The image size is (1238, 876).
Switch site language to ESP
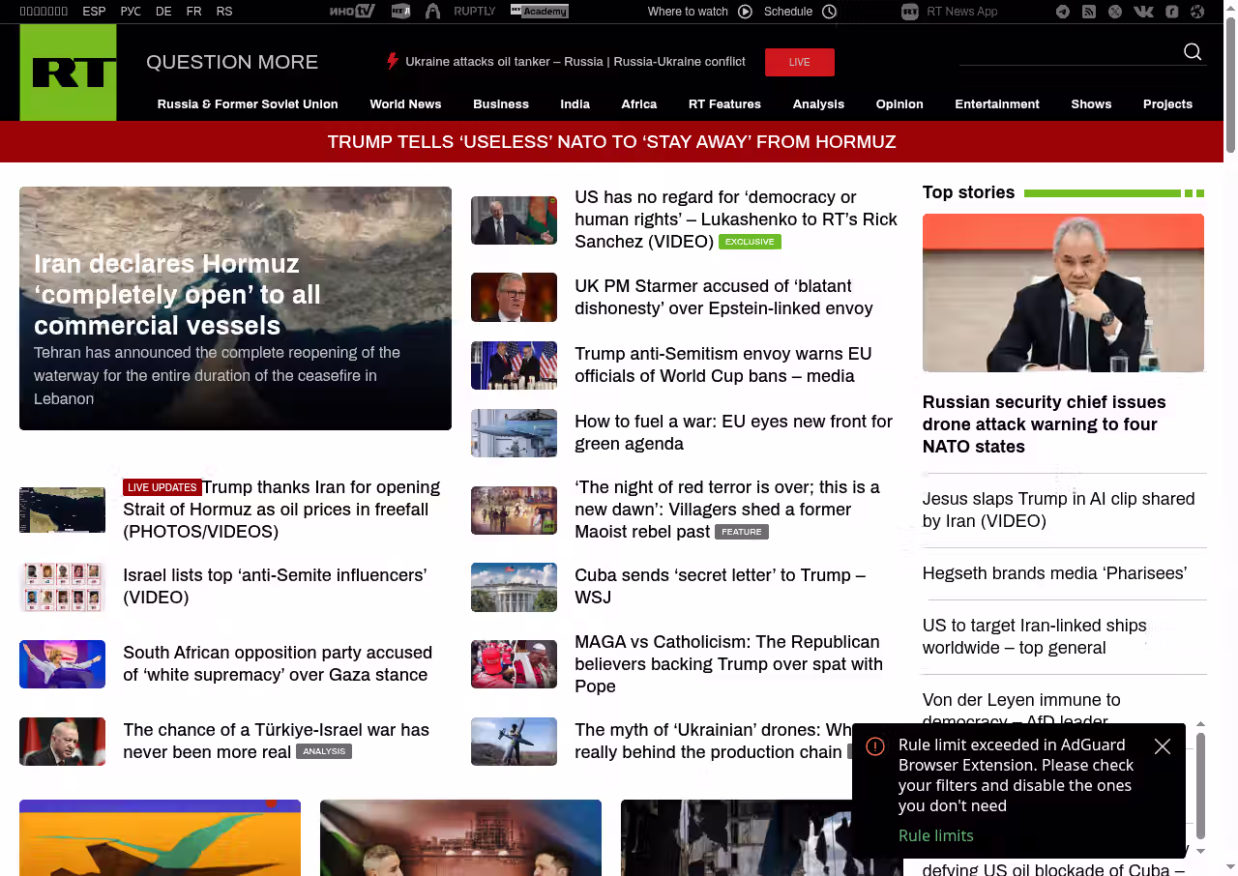94,12
